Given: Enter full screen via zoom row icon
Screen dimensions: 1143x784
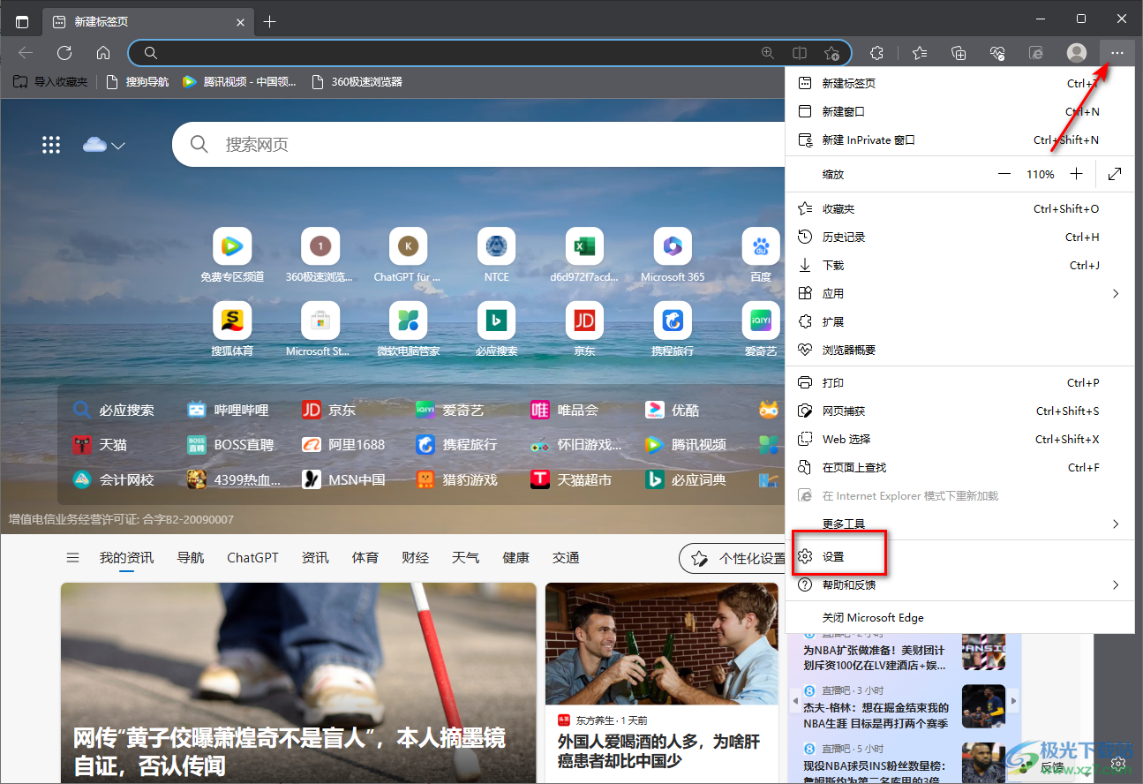Looking at the screenshot, I should (x=1115, y=174).
